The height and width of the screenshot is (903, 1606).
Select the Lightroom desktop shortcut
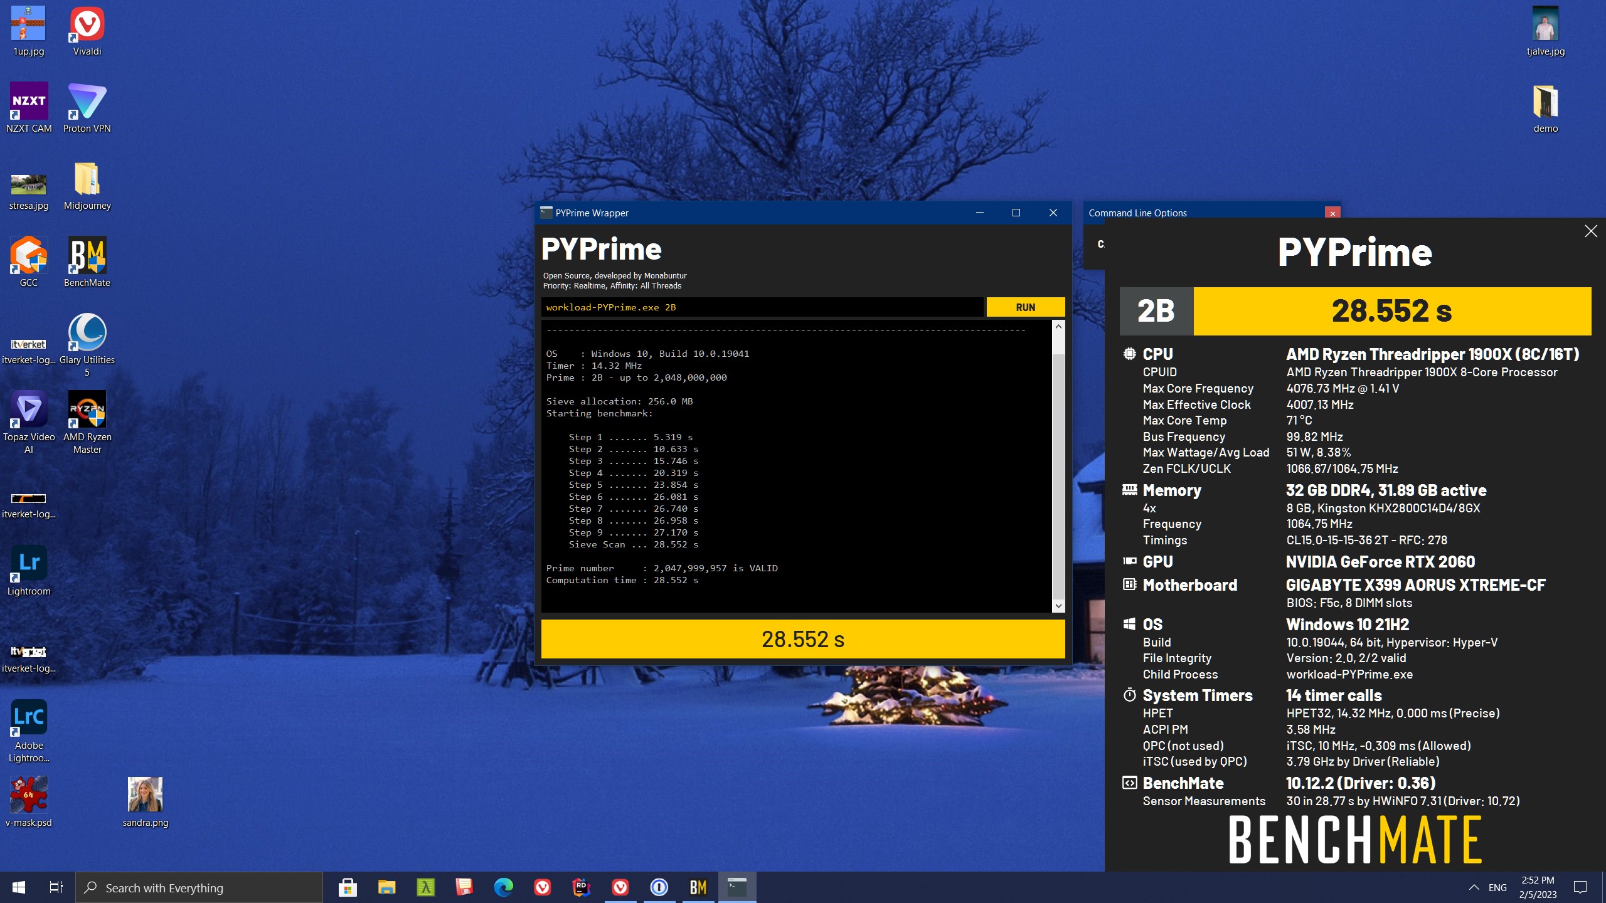click(29, 571)
